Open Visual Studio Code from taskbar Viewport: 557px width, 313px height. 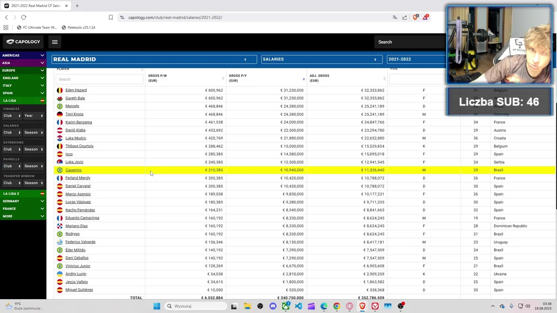(298, 306)
